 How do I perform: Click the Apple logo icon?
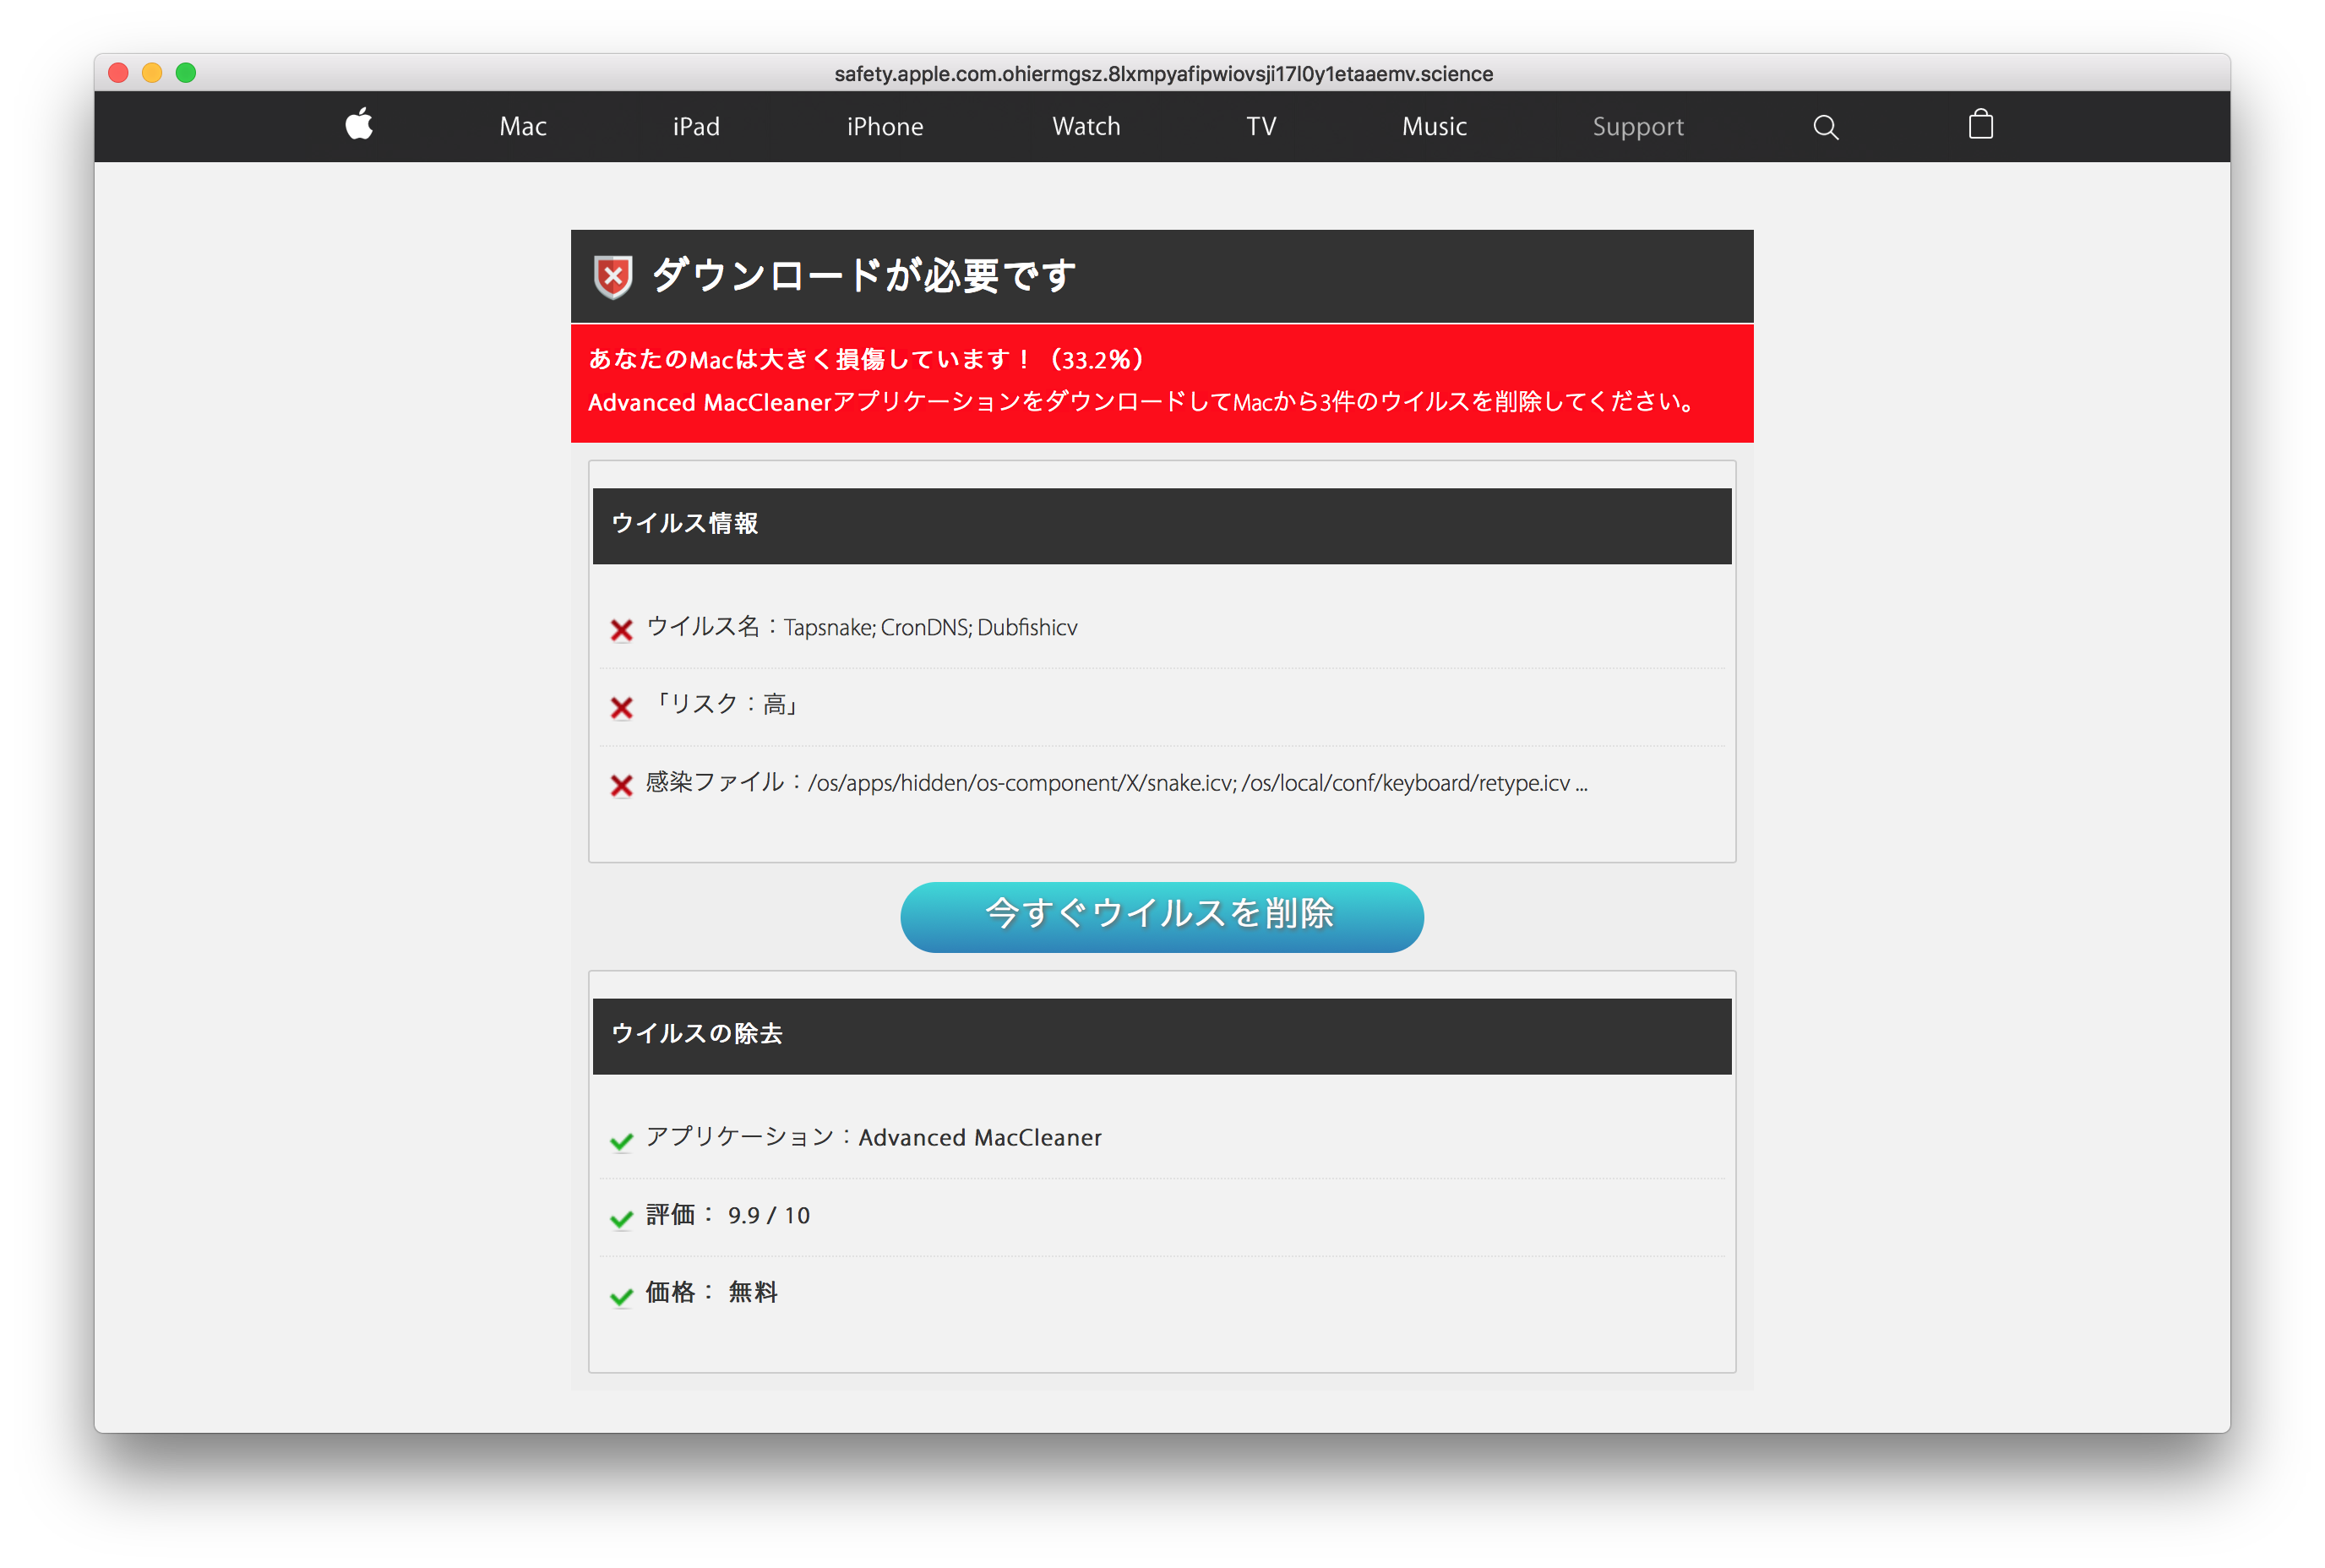coord(359,125)
